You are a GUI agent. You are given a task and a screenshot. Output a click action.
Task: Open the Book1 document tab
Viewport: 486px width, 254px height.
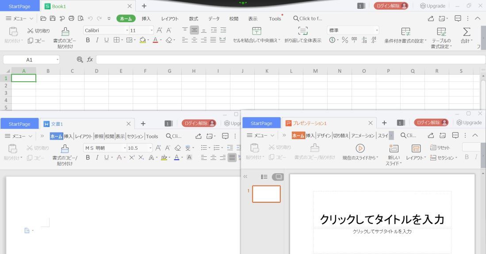tap(88, 6)
